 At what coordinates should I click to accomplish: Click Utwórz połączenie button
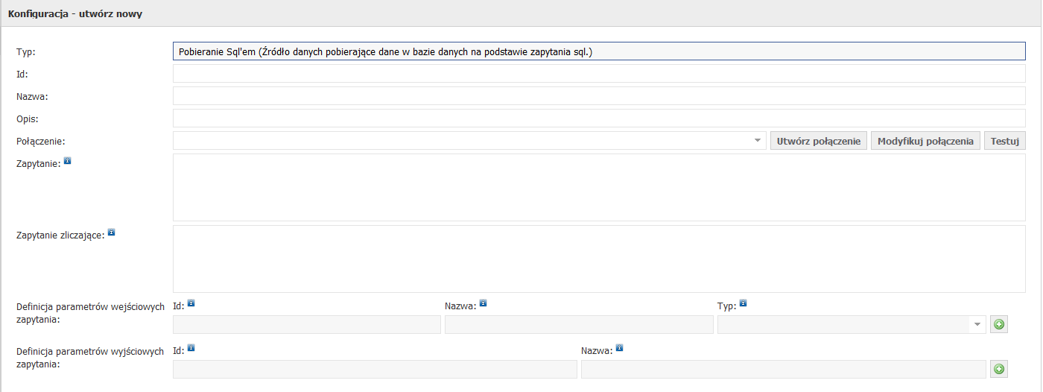coord(819,141)
